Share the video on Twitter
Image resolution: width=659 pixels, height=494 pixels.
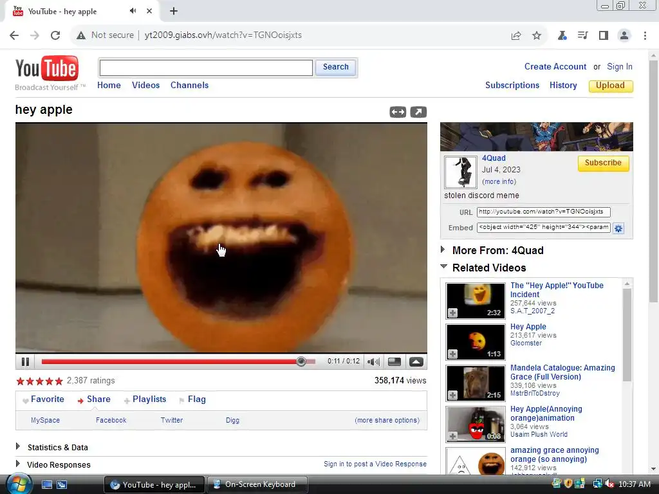pyautogui.click(x=172, y=420)
